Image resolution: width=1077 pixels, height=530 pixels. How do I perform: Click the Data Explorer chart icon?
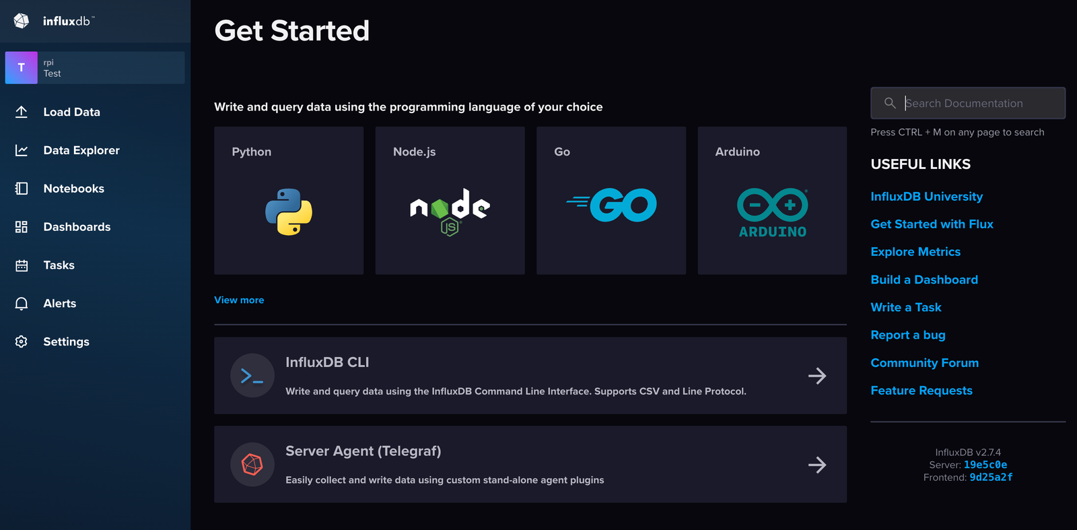22,150
